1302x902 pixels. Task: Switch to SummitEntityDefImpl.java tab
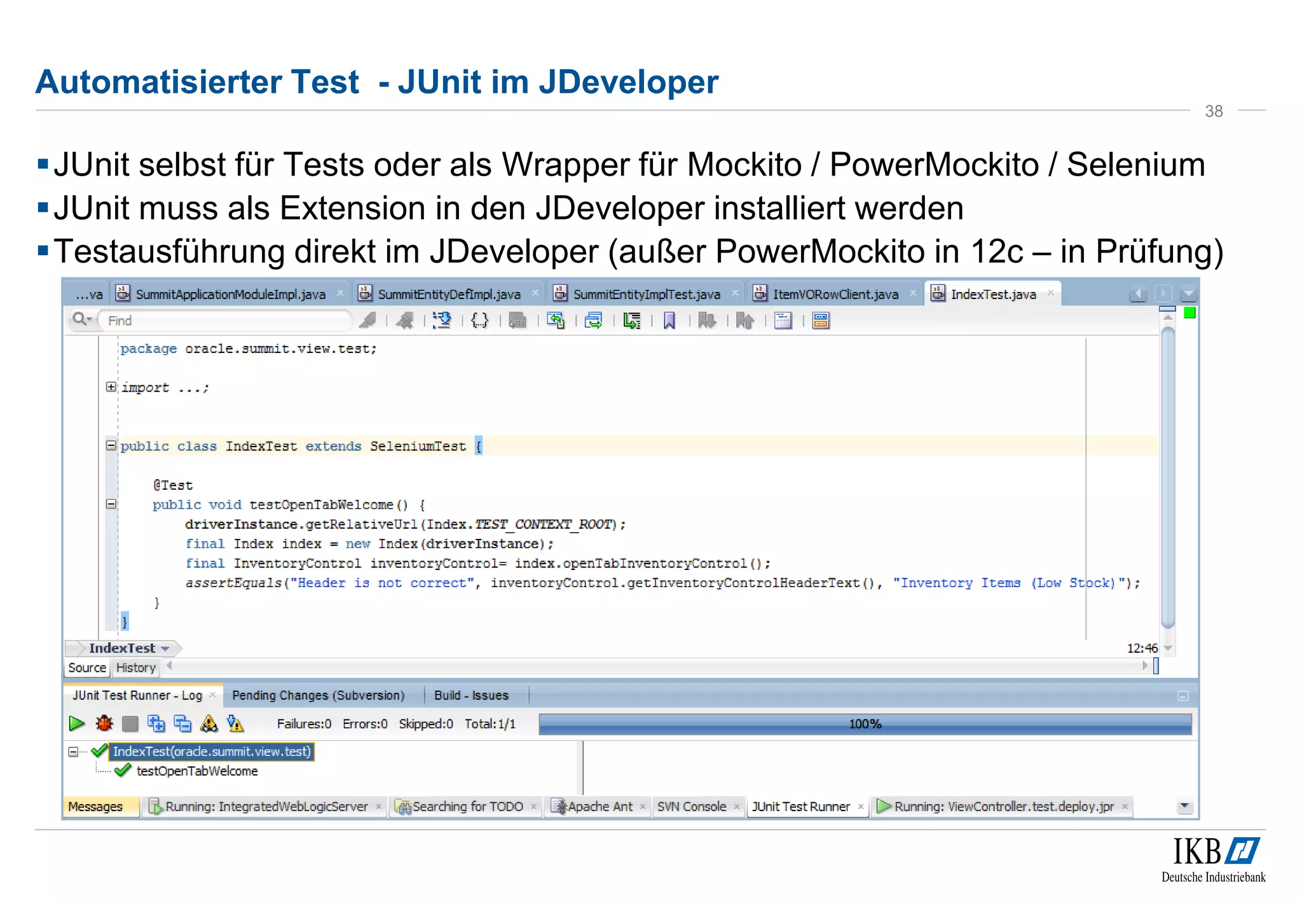click(448, 294)
